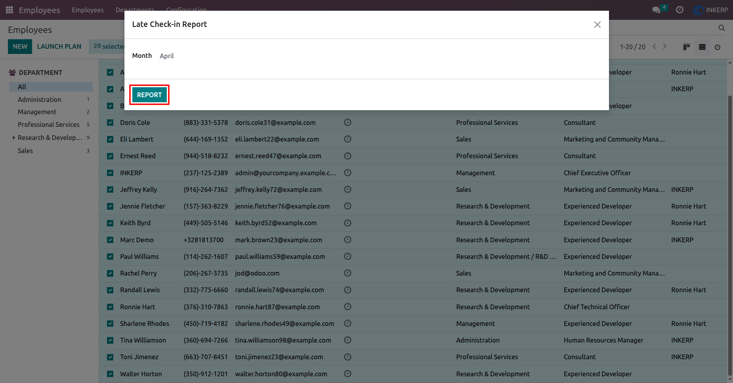Click activity clock for Keith Byrd

pos(347,223)
